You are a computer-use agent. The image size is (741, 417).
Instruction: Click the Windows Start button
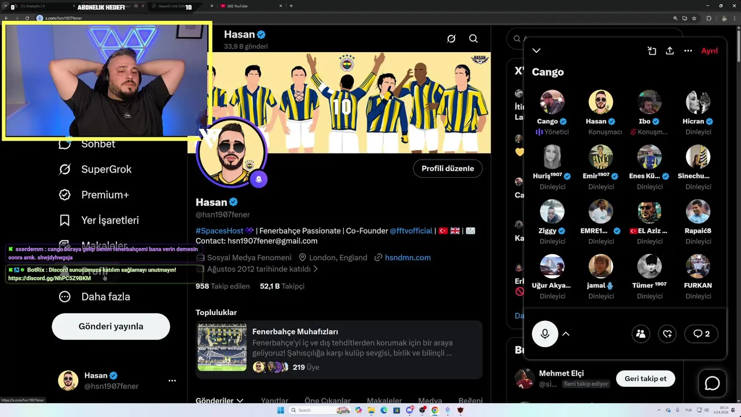pos(281,410)
